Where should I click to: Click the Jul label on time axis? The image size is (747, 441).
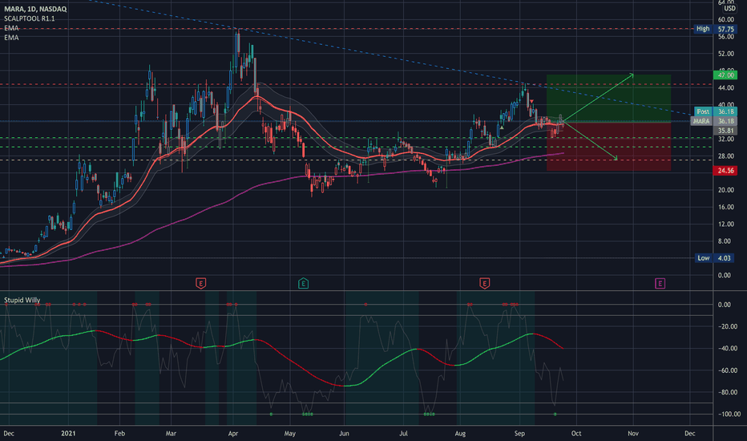pos(403,433)
